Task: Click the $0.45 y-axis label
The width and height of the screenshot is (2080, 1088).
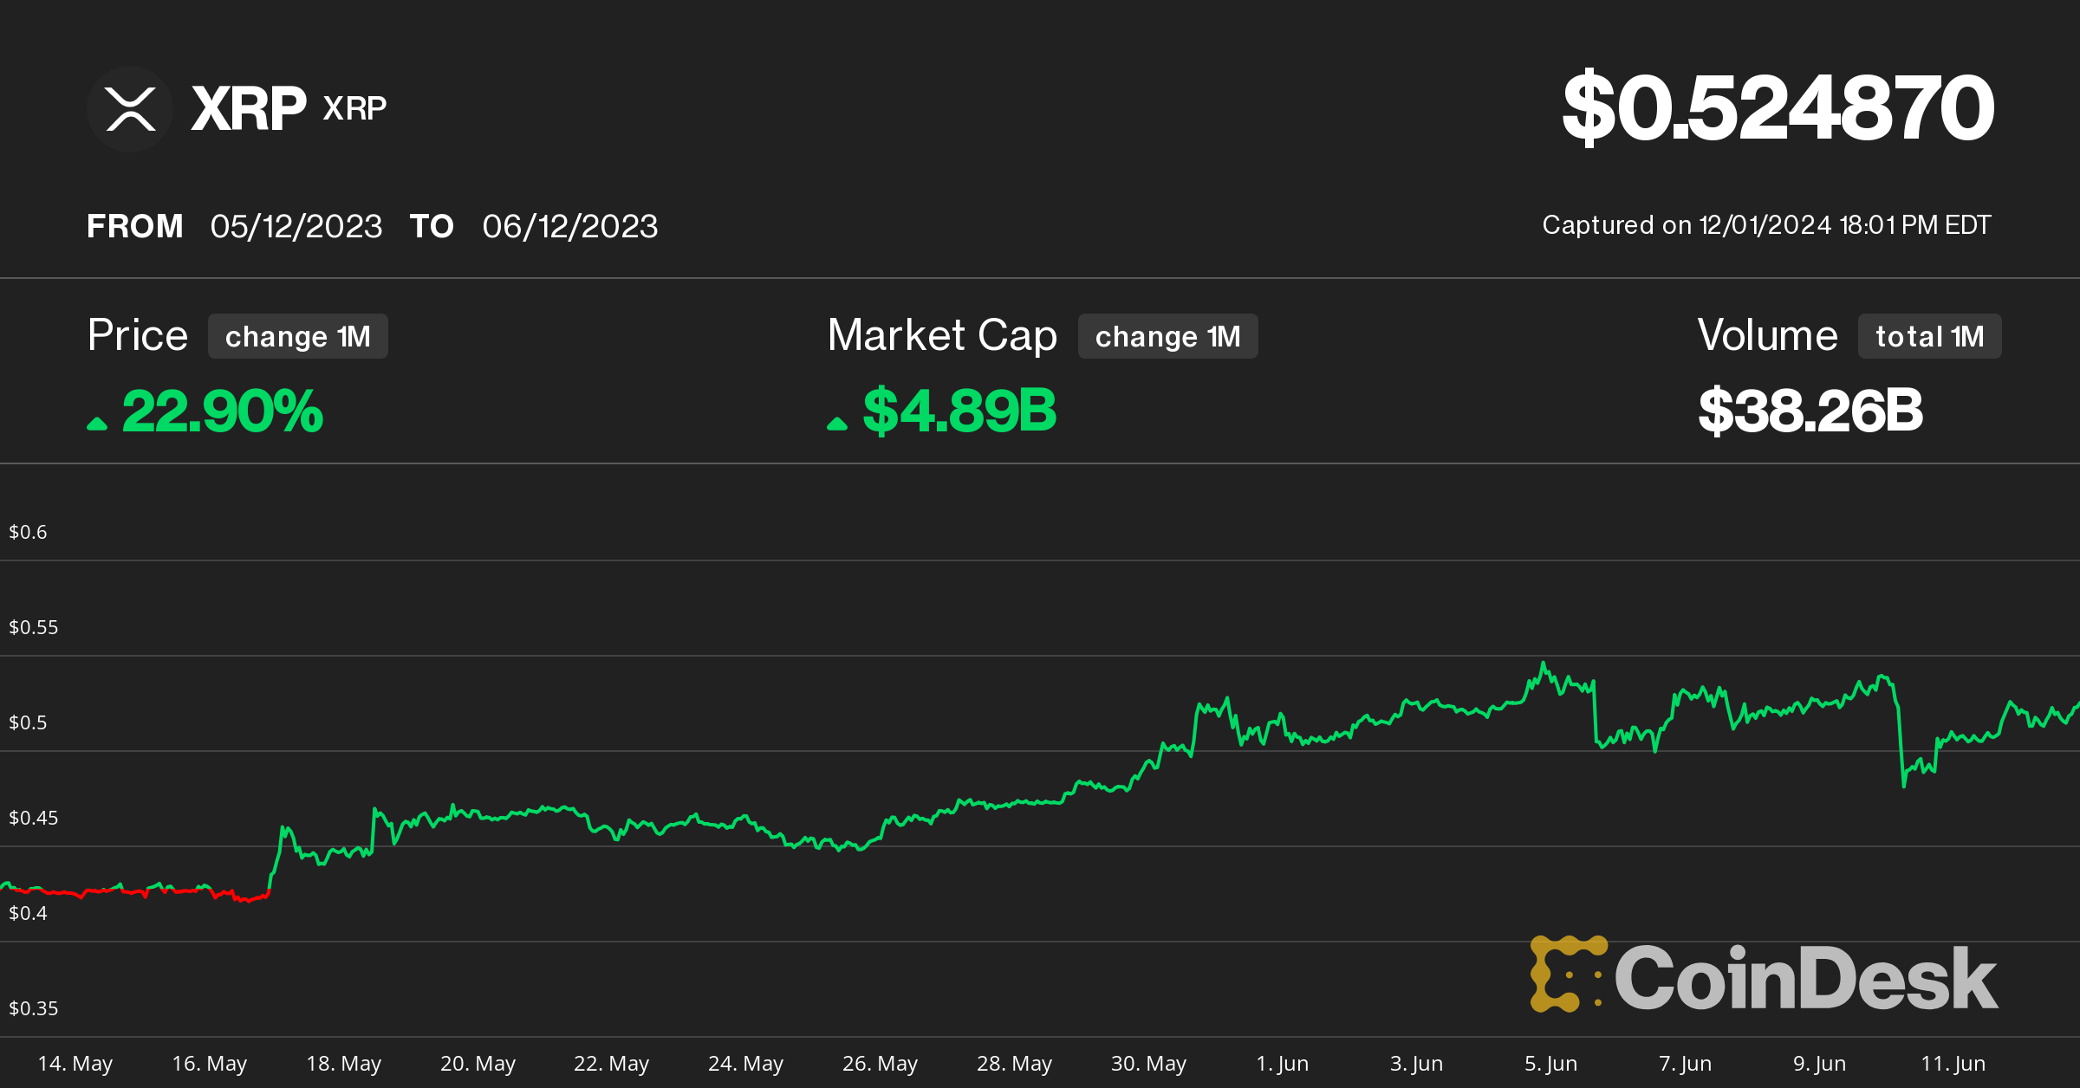Action: click(33, 818)
